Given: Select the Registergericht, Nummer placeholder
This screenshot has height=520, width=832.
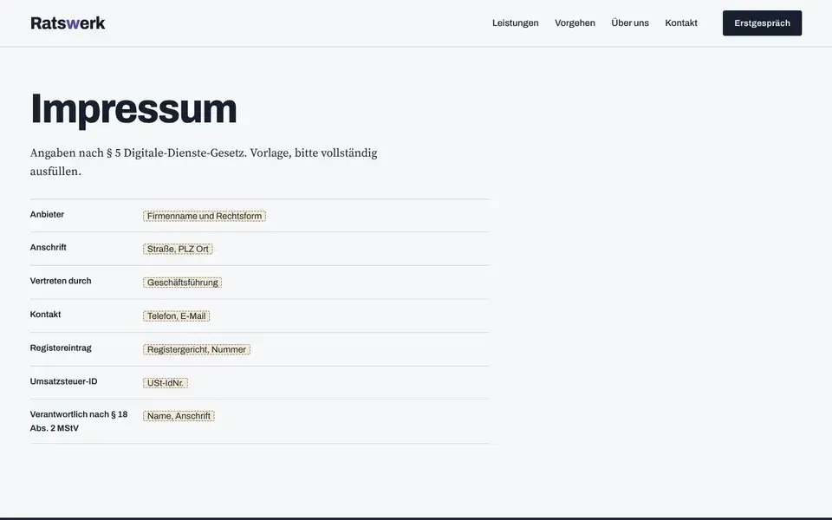Looking at the screenshot, I should point(197,349).
